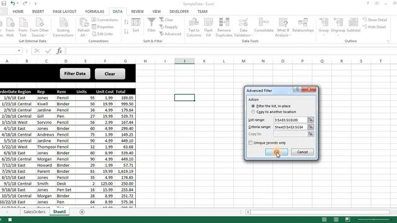The image size is (397, 223).
Task: Click the formula bar Enter checkmark
Action: 48,51
